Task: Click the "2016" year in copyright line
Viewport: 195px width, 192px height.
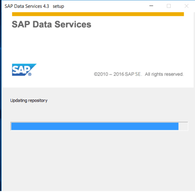Action: point(119,74)
